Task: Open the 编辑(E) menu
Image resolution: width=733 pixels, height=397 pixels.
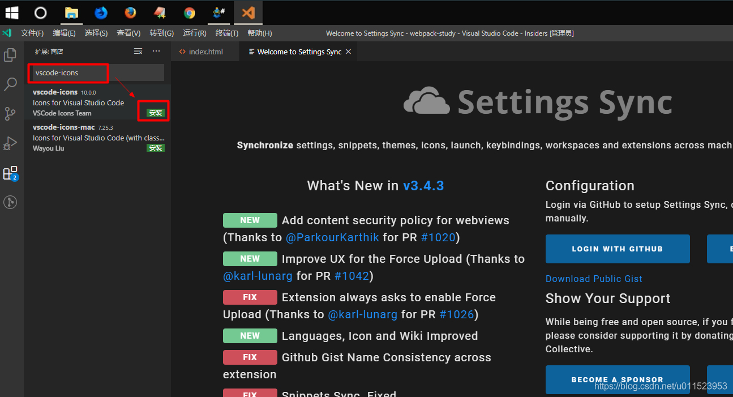Action: click(64, 33)
